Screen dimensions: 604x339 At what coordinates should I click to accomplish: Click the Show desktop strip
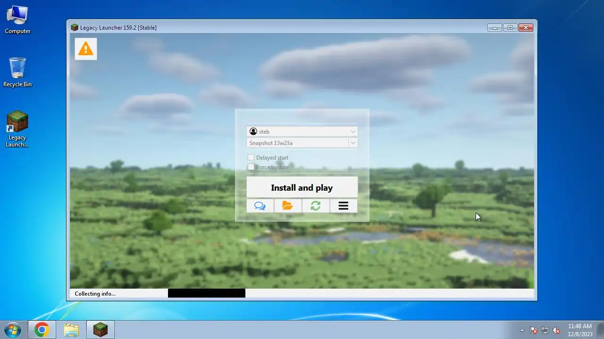click(x=600, y=330)
